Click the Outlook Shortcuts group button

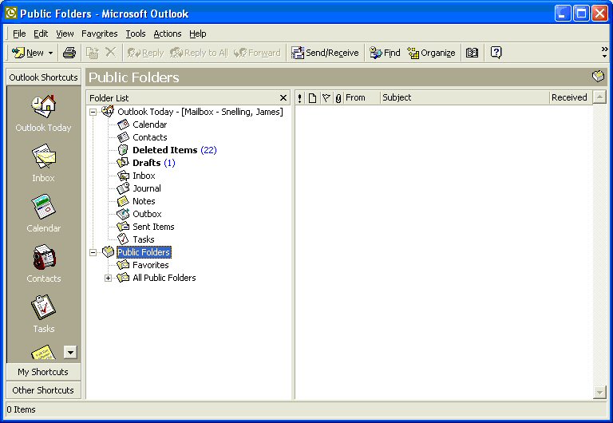point(43,77)
